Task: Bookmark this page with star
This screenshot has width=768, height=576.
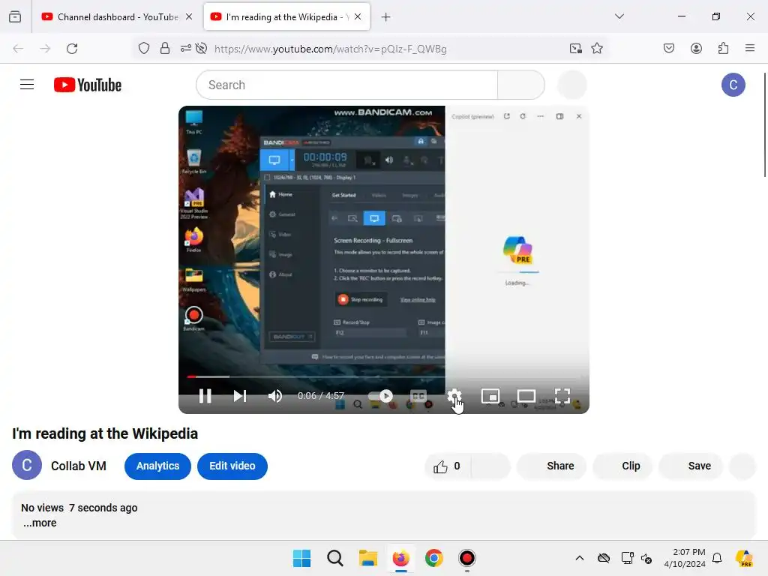Action: (x=596, y=48)
